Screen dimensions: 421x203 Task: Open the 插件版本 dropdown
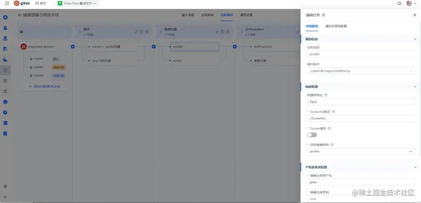coord(361,71)
